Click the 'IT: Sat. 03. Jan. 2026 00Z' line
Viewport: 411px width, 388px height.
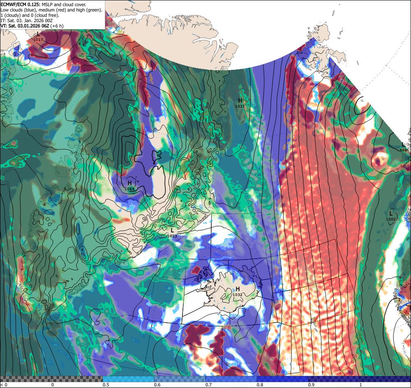point(27,21)
